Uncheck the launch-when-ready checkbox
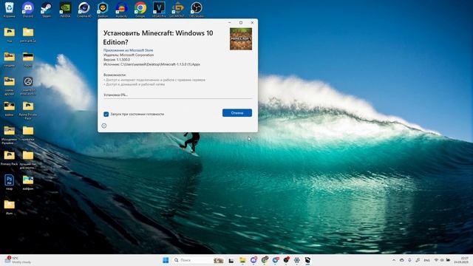 106,115
